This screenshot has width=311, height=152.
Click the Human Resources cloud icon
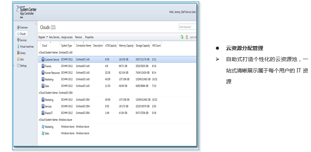43,72
